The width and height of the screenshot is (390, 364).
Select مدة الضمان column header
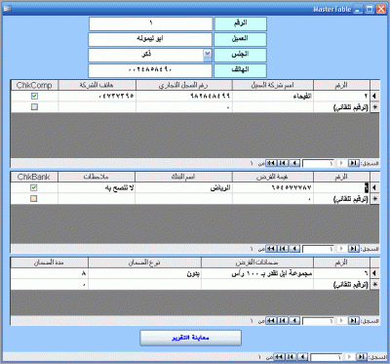50,263
